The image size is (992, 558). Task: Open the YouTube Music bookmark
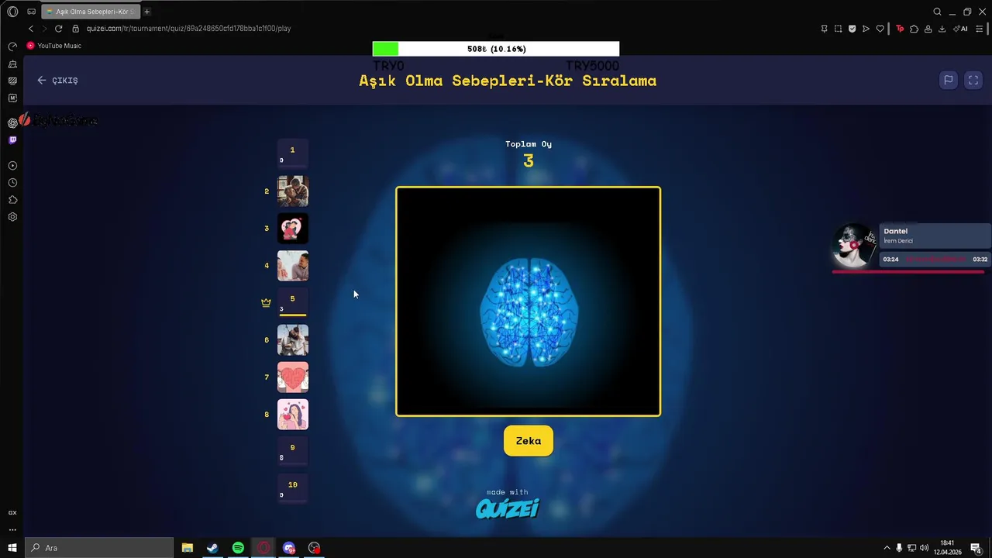tap(54, 46)
